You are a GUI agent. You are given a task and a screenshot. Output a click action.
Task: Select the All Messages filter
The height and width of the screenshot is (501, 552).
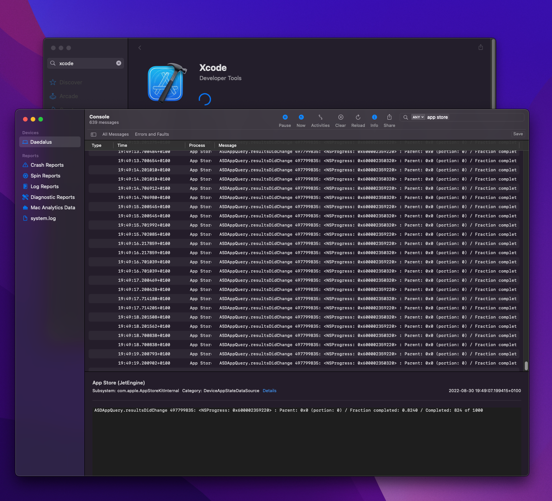115,135
